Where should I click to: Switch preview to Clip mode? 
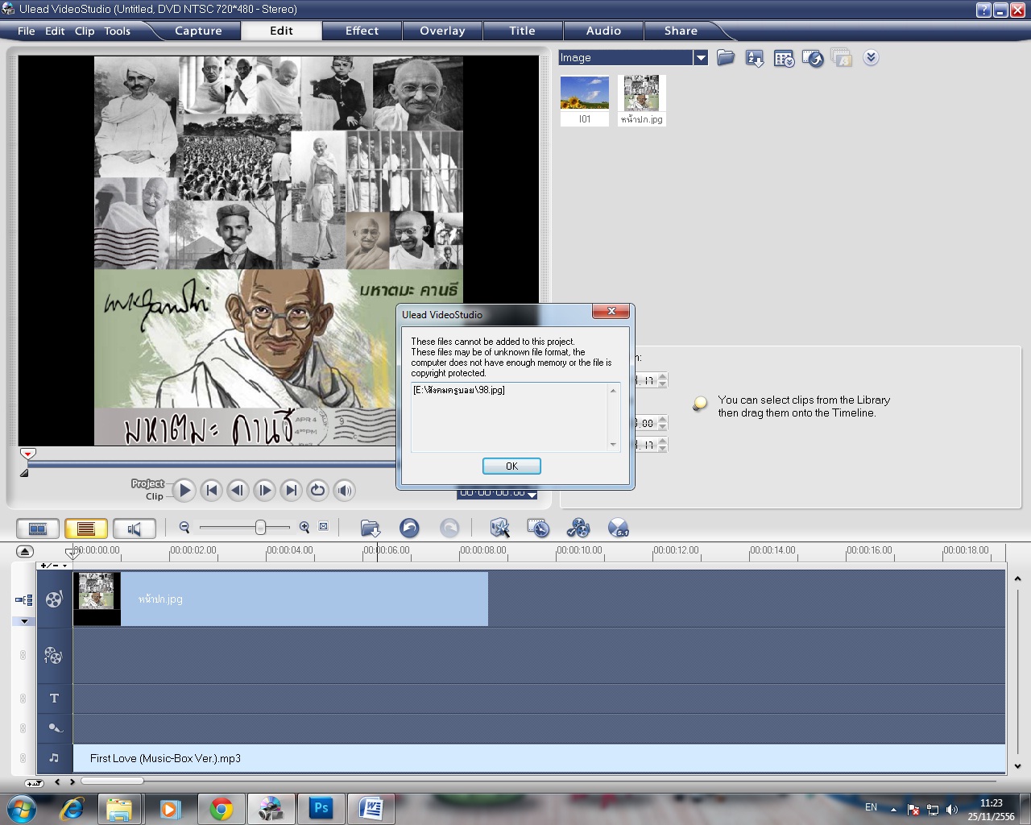tap(155, 496)
